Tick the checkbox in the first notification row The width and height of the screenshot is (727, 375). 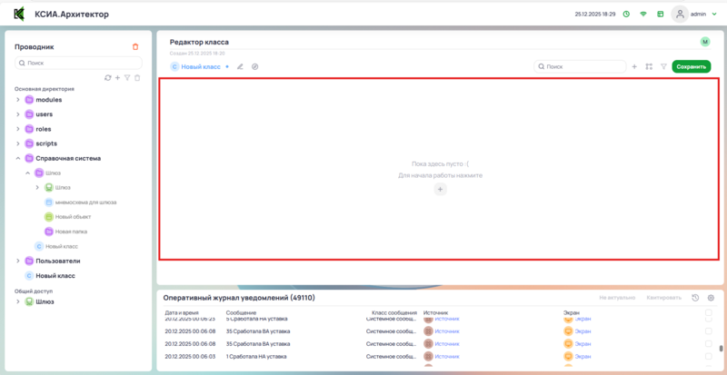pyautogui.click(x=709, y=319)
